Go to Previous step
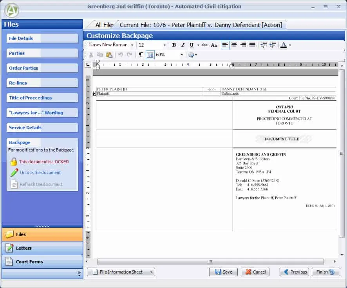This screenshot has height=288, width=347. (295, 272)
